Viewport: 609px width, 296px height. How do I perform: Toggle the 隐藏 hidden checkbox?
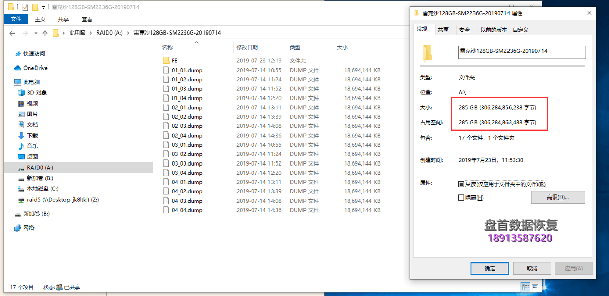pyautogui.click(x=461, y=198)
